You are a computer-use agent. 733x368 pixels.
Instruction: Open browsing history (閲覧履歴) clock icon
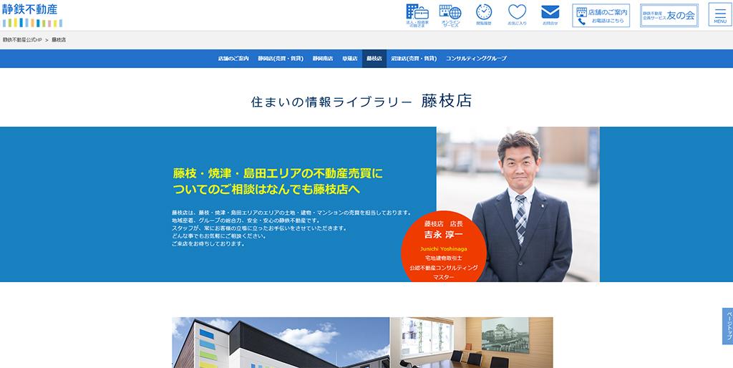[x=484, y=14]
